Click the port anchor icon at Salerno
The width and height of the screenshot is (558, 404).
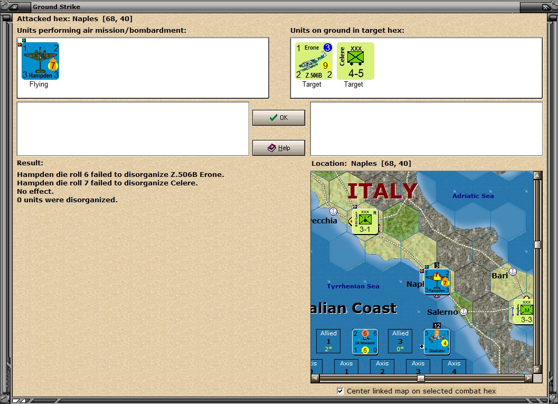pos(464,312)
